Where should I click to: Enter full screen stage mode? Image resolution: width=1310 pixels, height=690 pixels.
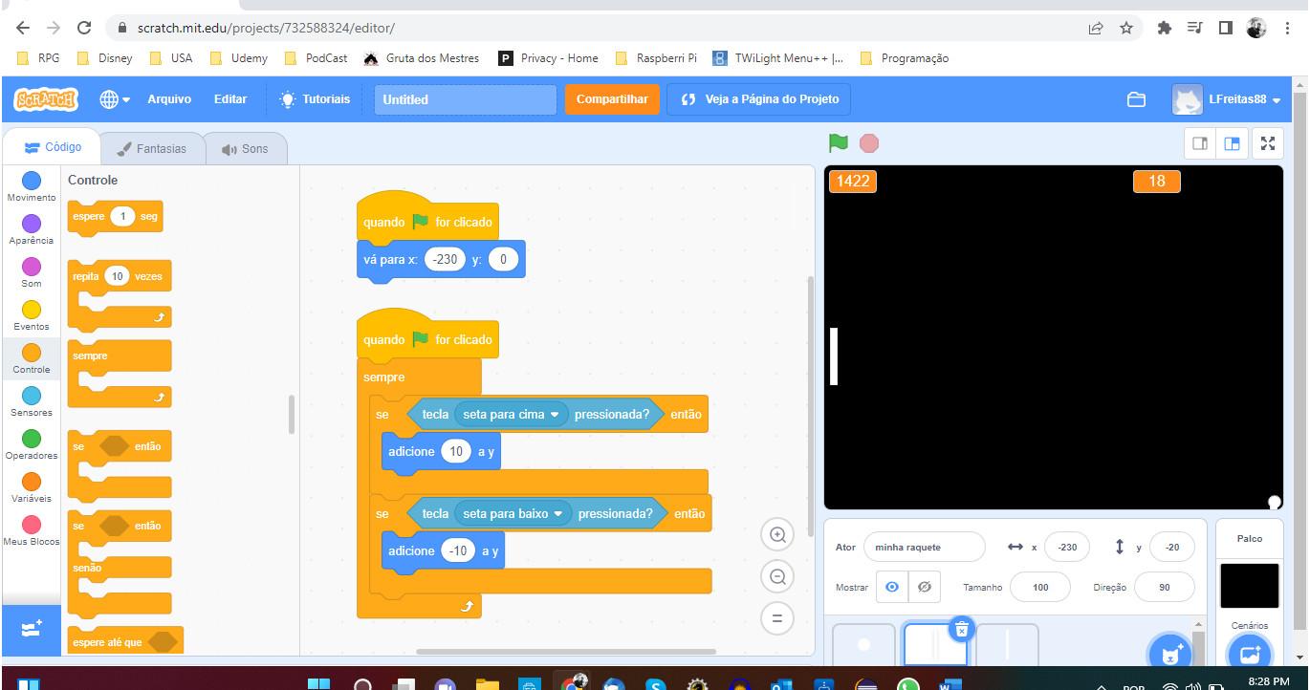coord(1268,143)
